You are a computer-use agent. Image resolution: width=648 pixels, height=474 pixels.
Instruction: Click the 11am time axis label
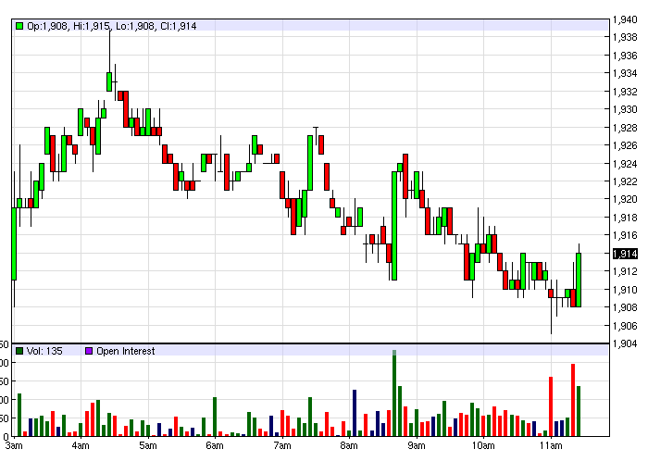pyautogui.click(x=551, y=446)
